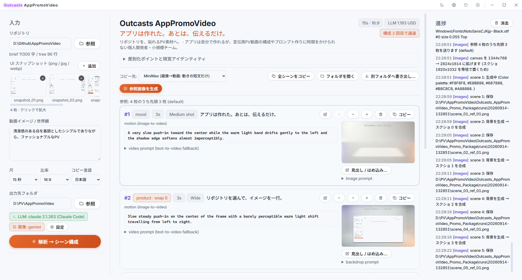Viewport: 522px width, 280px height.
Task: Click the Medium shot tag on scene #1
Action: click(x=182, y=114)
